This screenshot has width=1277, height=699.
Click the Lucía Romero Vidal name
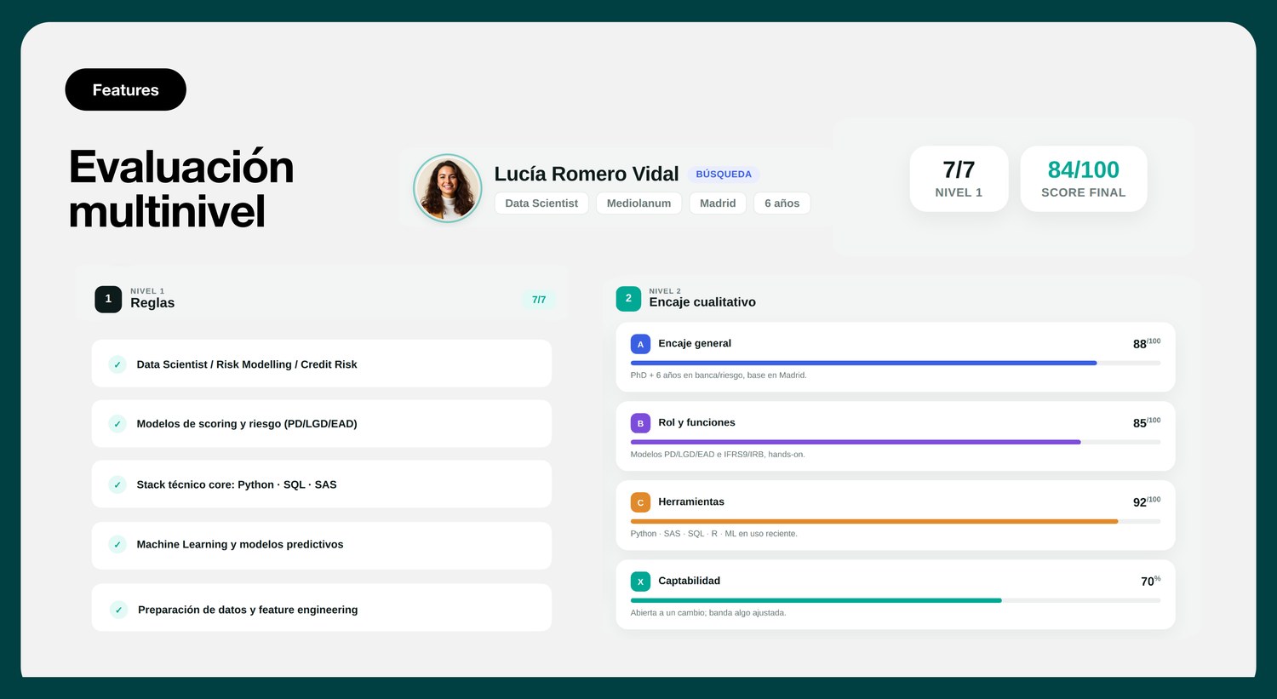click(x=587, y=174)
